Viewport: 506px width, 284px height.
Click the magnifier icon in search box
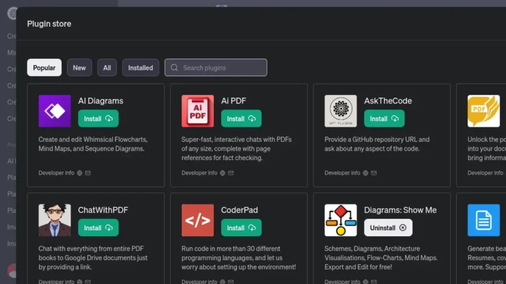point(174,68)
